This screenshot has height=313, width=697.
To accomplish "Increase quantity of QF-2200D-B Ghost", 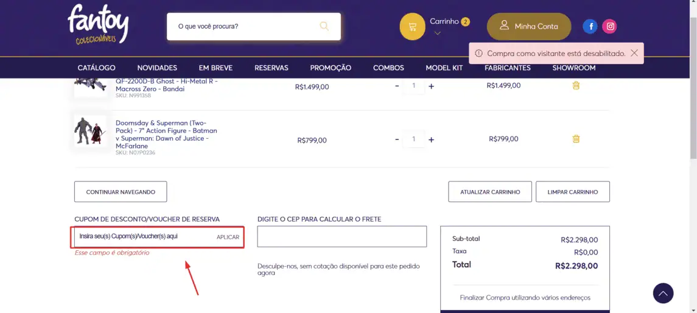I will (431, 86).
